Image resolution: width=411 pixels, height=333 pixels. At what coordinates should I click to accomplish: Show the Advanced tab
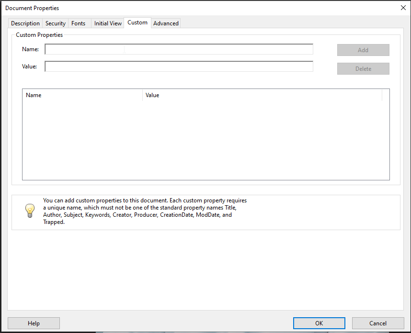[166, 23]
